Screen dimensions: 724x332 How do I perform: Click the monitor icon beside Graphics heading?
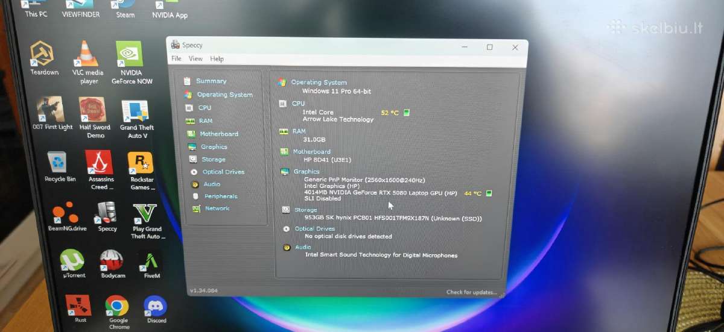point(285,172)
